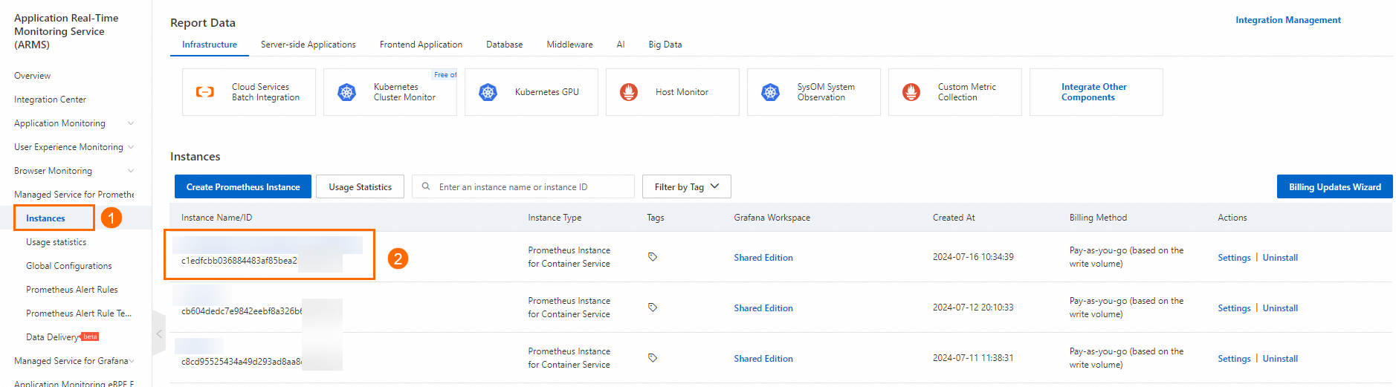Uninstall the instance created 2024-07-16
This screenshot has height=387, width=1396.
click(x=1280, y=258)
